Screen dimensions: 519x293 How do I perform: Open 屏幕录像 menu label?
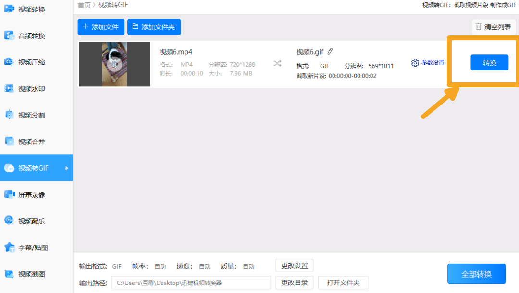tap(32, 195)
